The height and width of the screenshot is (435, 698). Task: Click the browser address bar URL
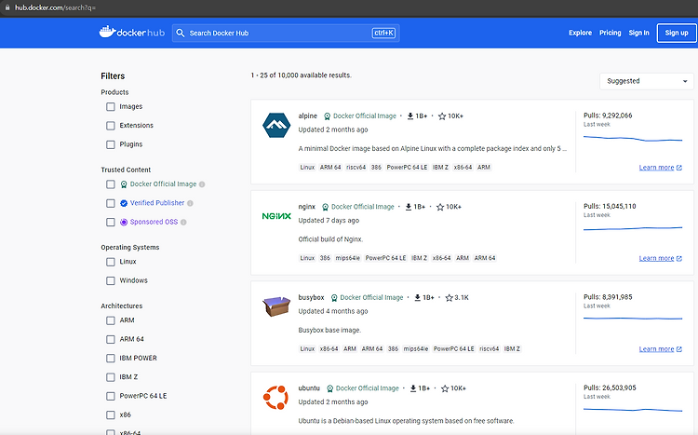[55, 7]
